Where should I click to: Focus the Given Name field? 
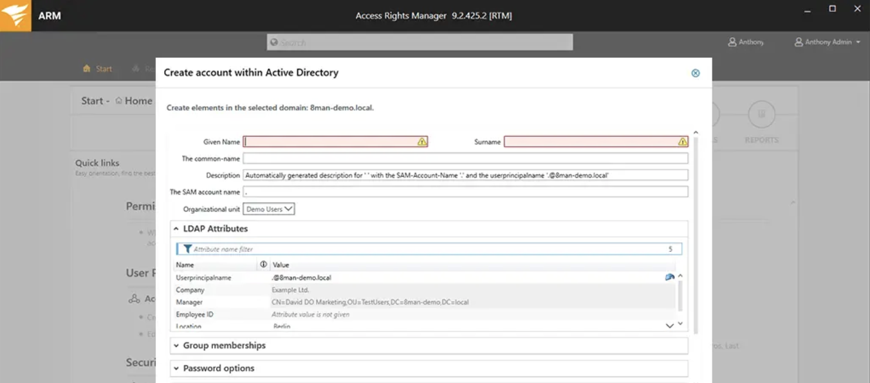tap(335, 142)
